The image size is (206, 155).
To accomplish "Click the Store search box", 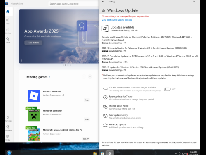I will tap(74, 4).
